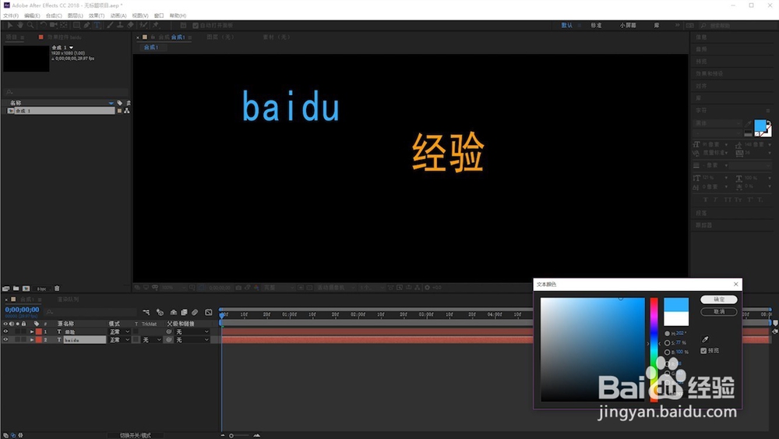
Task: Open TrkMat dropdown for layer 2
Action: coord(152,339)
